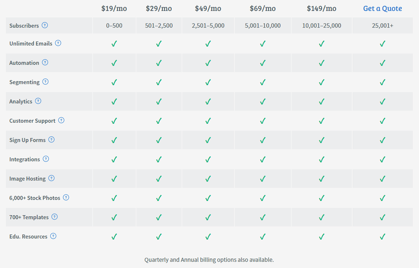The height and width of the screenshot is (268, 419).
Task: Click the 5,001–10,000 subscribers cell
Action: (263, 26)
